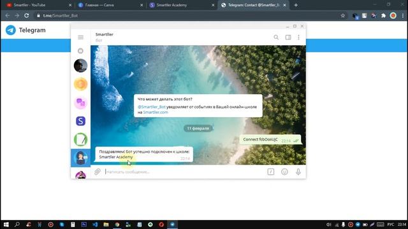Image resolution: width=408 pixels, height=229 pixels.
Task: Open the dark-avatar chat in sidebar
Action: tap(81, 66)
